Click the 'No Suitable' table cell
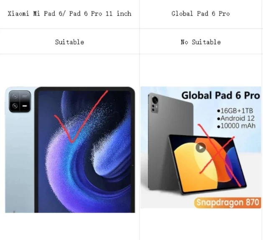 coord(201,41)
